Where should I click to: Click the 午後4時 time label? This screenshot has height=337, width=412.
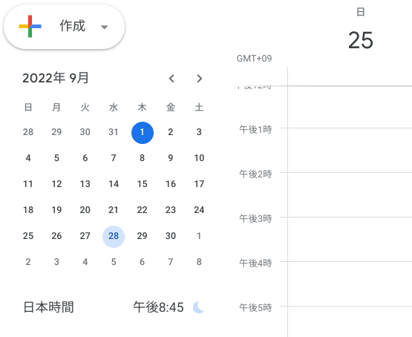tap(255, 263)
